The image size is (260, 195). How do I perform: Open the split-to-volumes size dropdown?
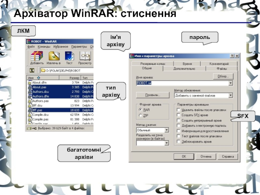[167, 143]
